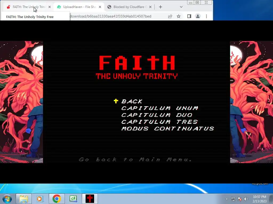Click the Show desktop button
273x204 pixels.
tap(271, 199)
